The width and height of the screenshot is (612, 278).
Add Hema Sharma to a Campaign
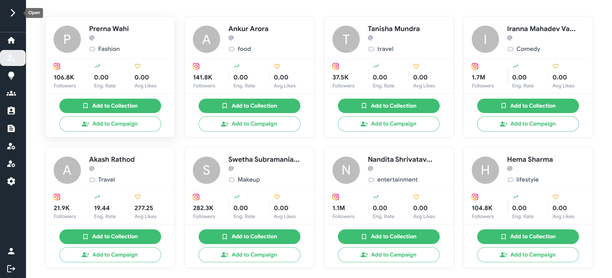pyautogui.click(x=528, y=255)
